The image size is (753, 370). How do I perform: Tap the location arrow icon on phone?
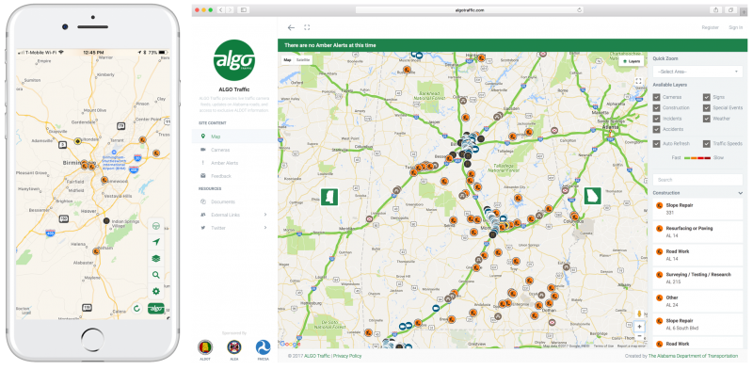(x=155, y=242)
